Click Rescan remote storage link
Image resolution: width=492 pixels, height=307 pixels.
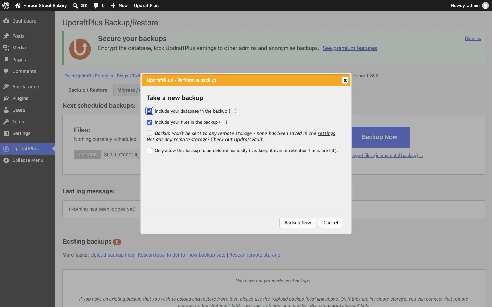click(255, 255)
